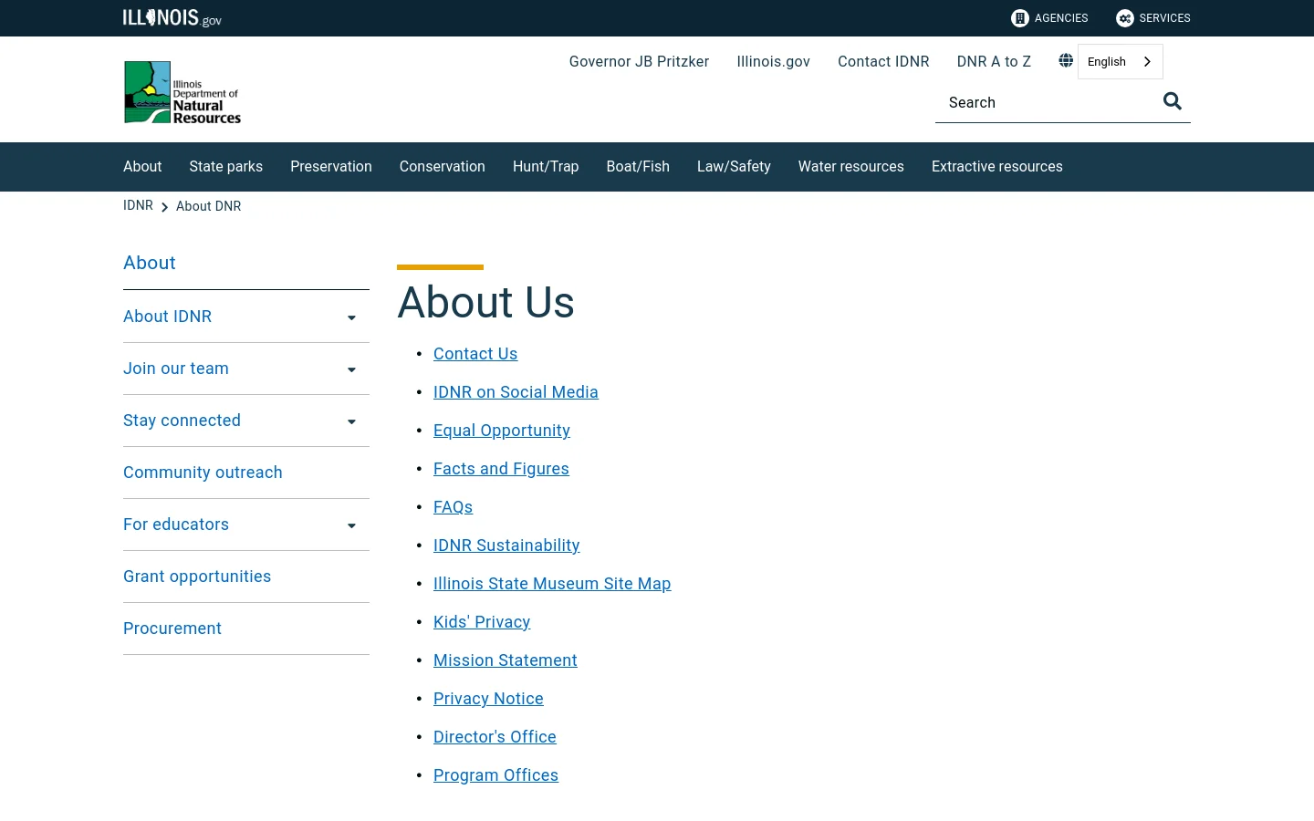1314x821 pixels.
Task: Open the Mission Statement link
Action: [506, 660]
